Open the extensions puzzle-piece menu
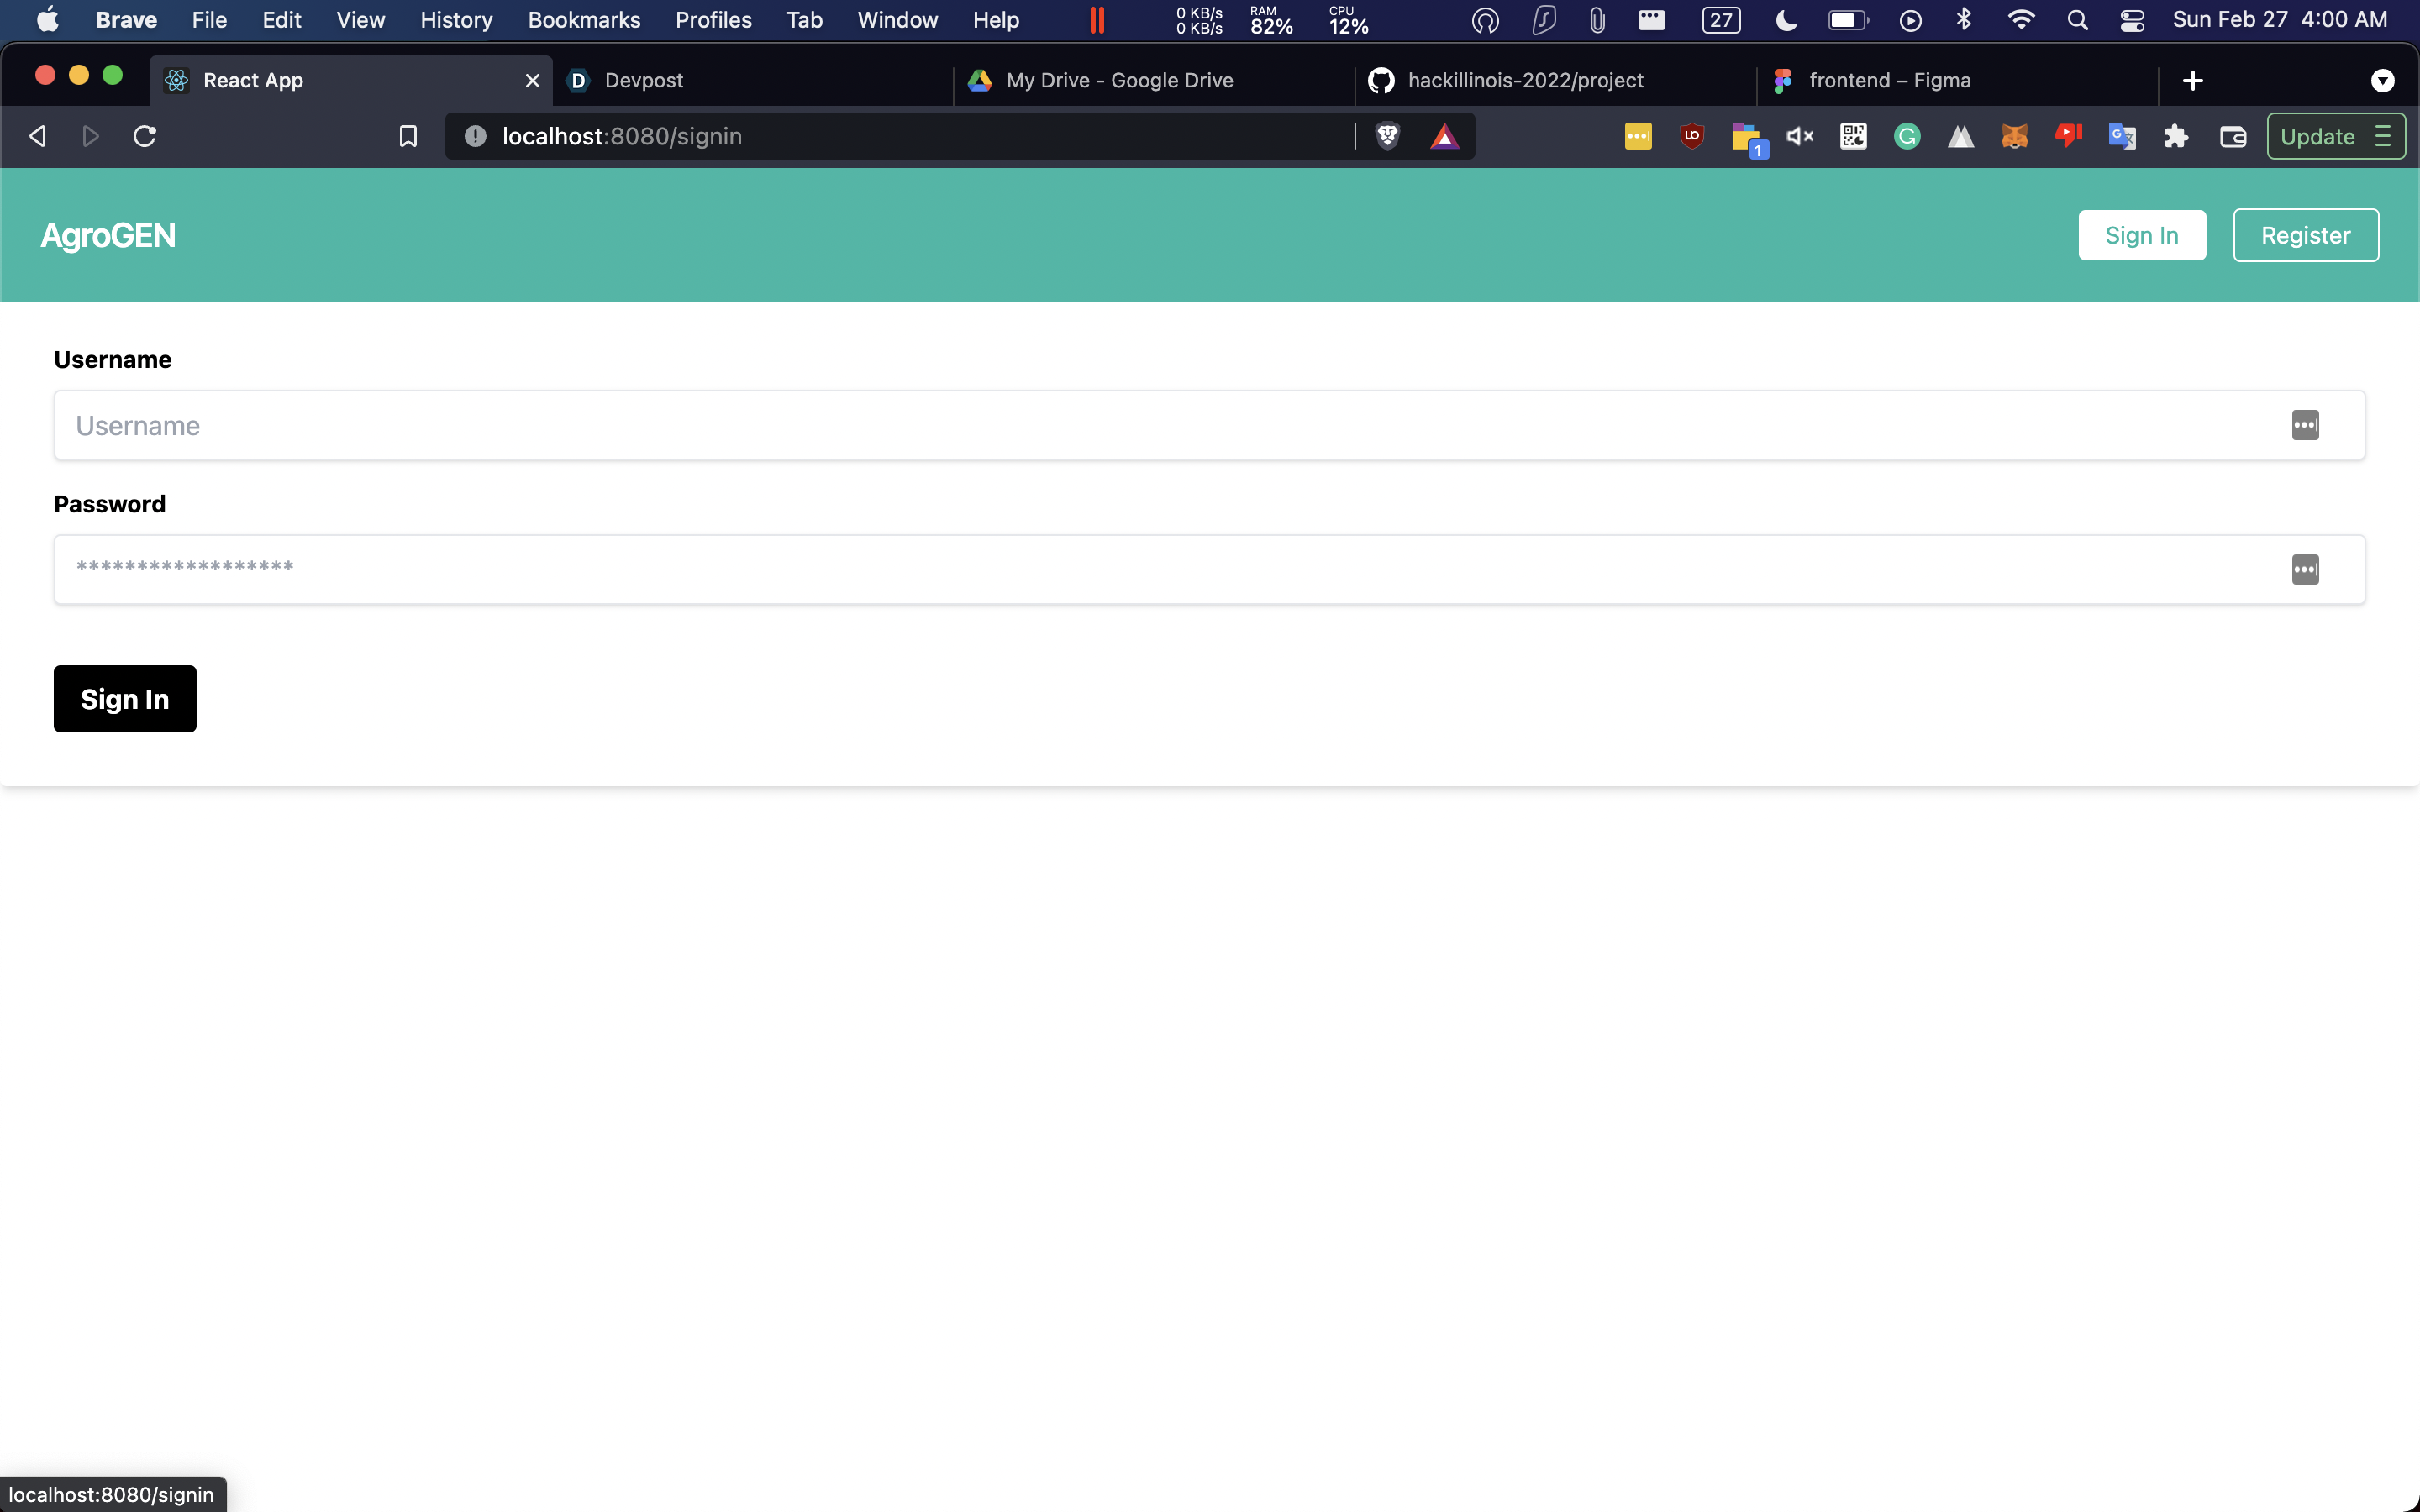Viewport: 2420px width, 1512px height. click(2176, 136)
